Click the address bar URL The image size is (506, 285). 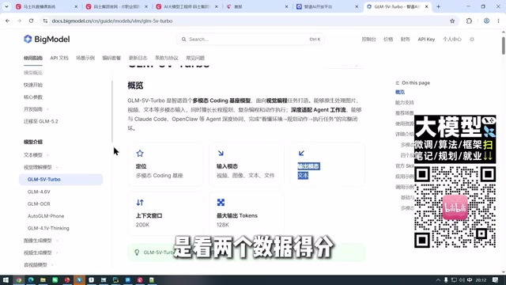[x=112, y=21]
